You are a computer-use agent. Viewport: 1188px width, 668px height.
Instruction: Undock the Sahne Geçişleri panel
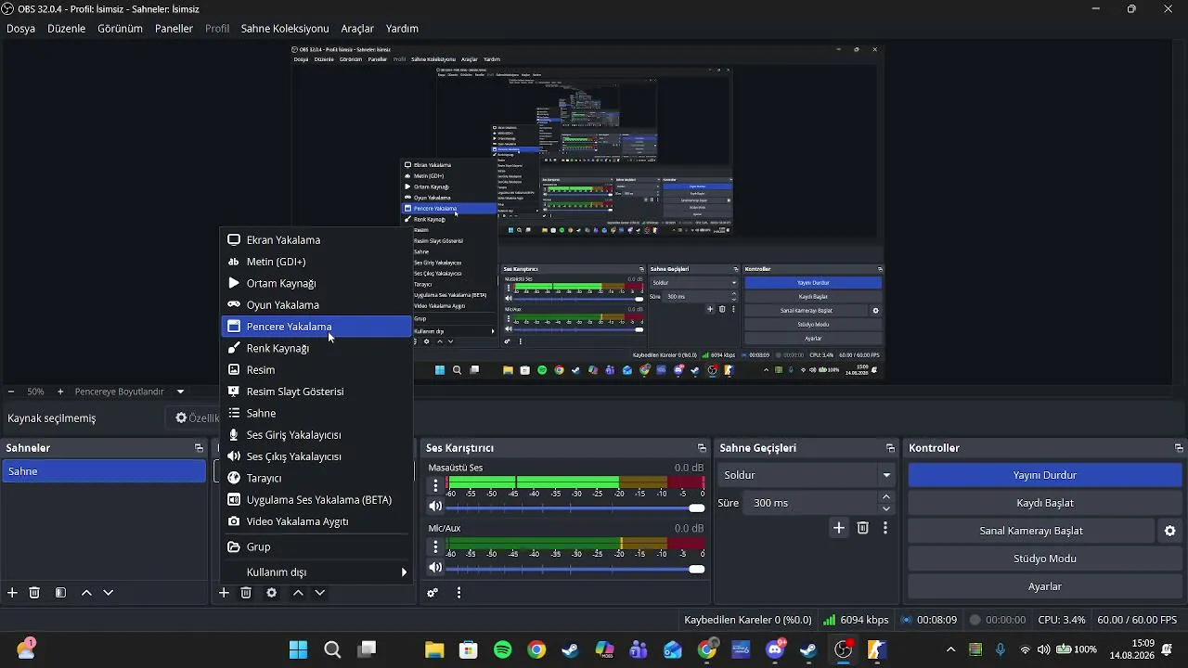pyautogui.click(x=890, y=448)
